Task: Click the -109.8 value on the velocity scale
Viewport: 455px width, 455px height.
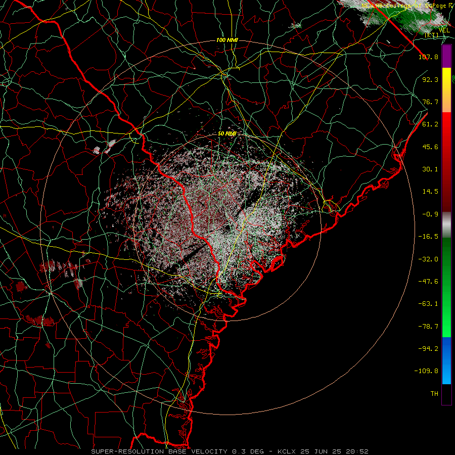Action: point(426,371)
